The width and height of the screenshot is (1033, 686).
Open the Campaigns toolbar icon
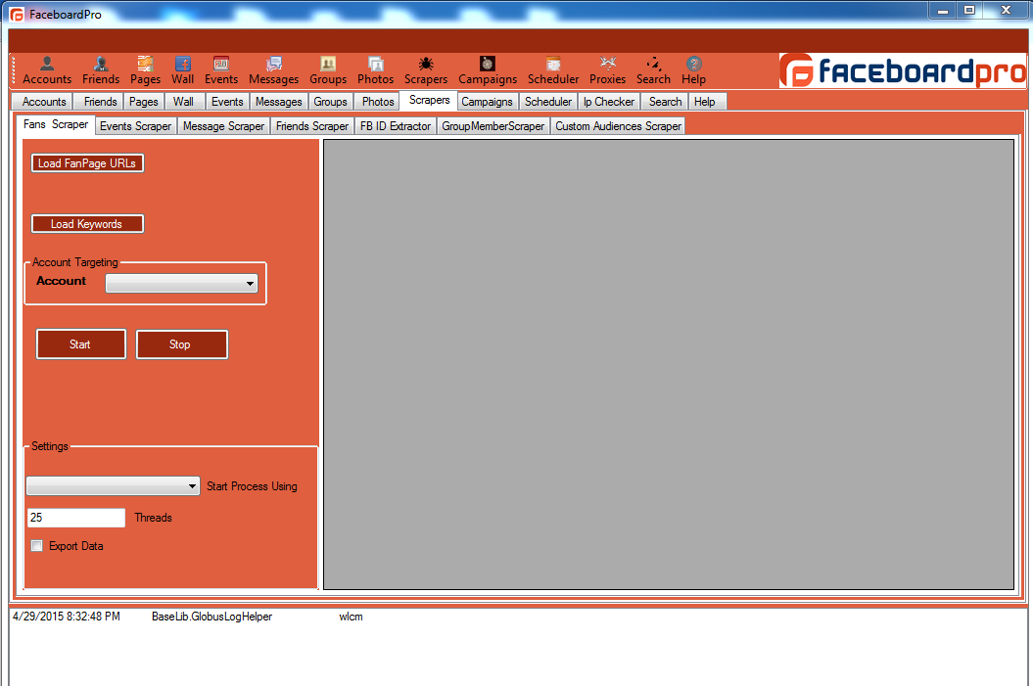(488, 71)
